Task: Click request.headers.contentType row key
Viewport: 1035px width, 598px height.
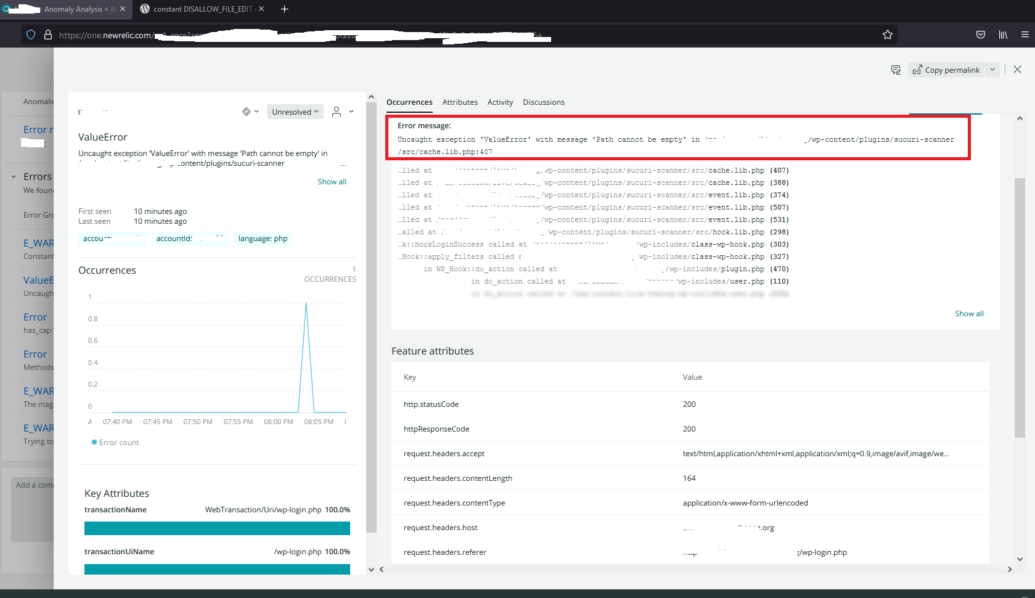Action: pos(454,502)
